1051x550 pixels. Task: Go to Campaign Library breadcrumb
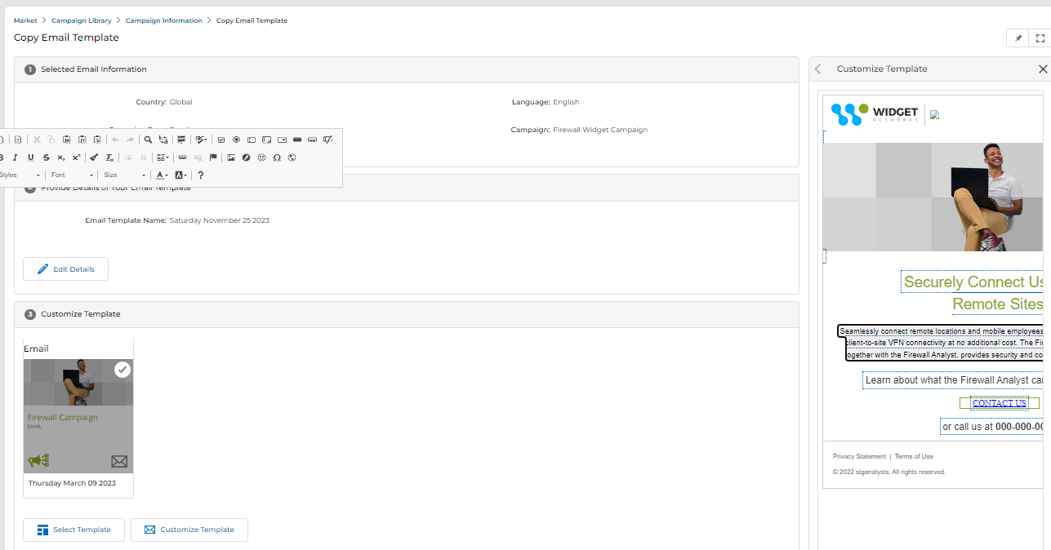[82, 20]
